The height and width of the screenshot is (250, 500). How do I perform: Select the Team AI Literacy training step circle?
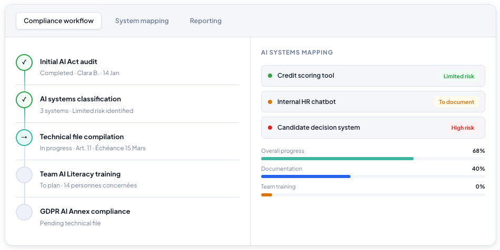24,175
